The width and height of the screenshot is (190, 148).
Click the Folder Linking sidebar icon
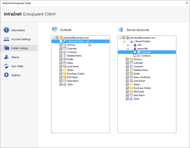coord(6,48)
